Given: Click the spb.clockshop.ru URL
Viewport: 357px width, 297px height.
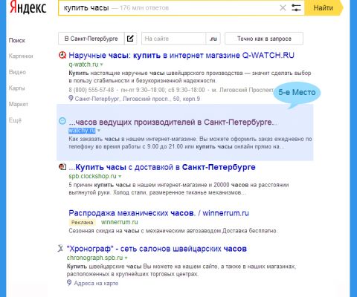Looking at the screenshot, I should coord(92,176).
